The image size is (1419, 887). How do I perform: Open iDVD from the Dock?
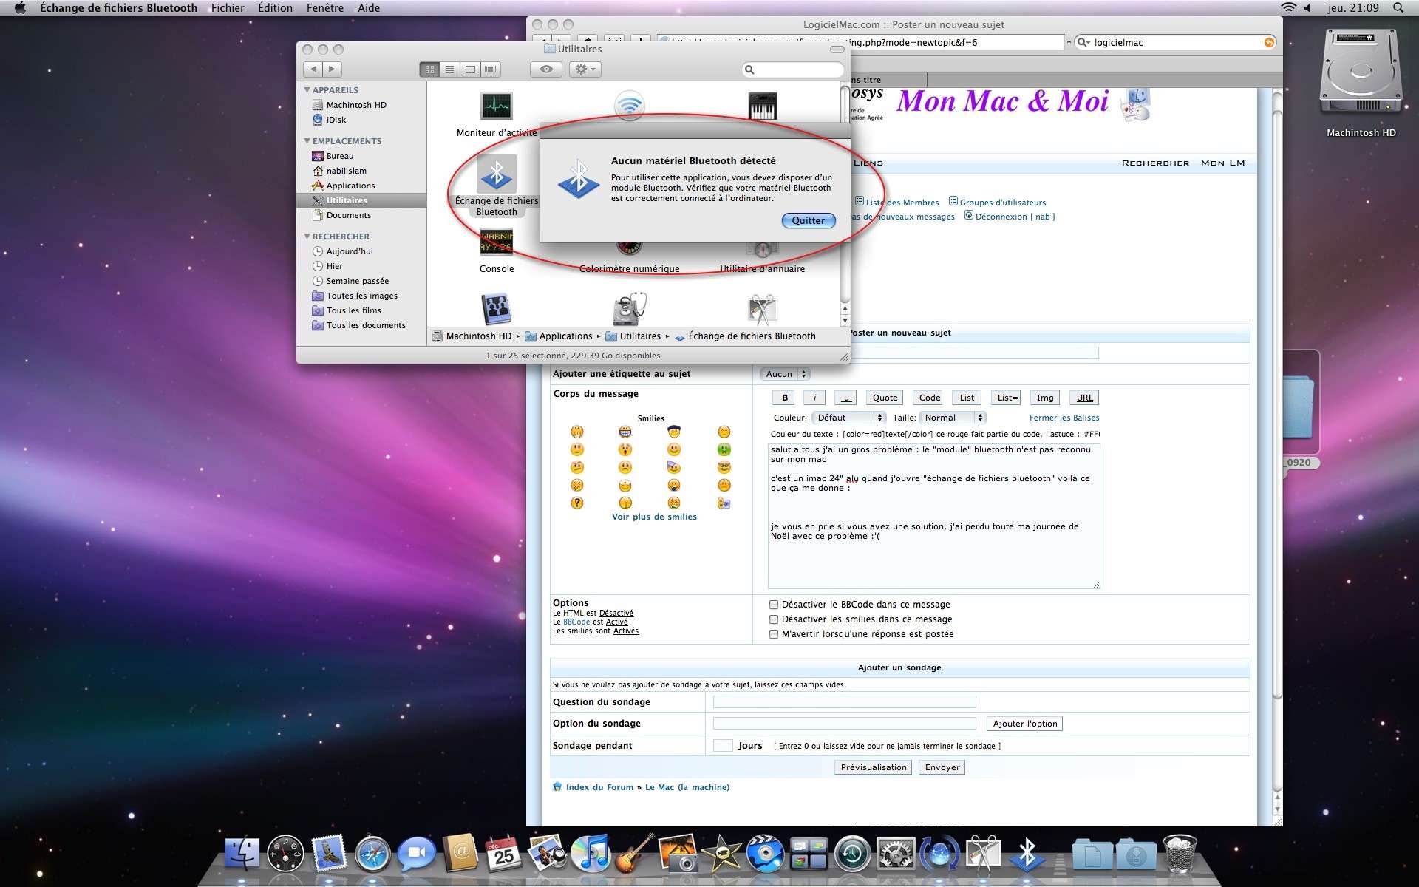click(x=765, y=854)
